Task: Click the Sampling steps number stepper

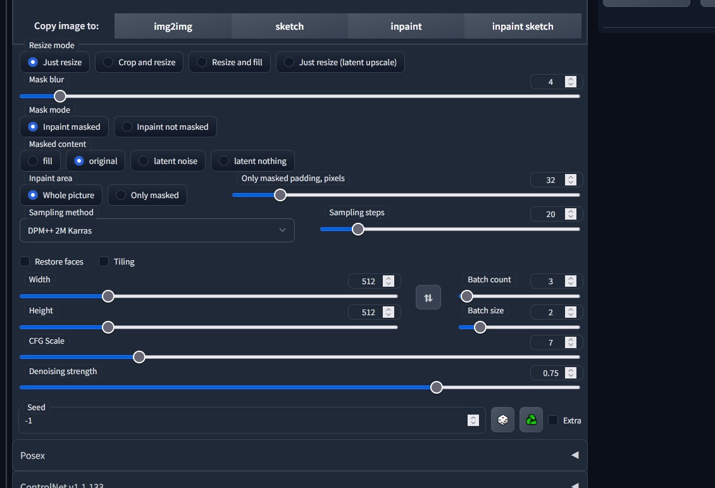Action: 570,214
